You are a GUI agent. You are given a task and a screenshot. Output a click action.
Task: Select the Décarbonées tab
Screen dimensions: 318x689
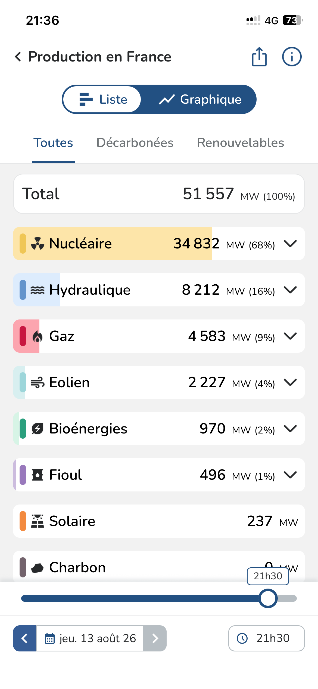(135, 143)
